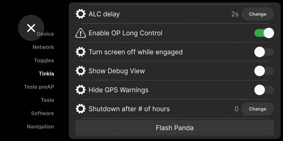Disable the Enable OP Long Control toggle
Viewport: 283px width, 141px height.
[264, 33]
